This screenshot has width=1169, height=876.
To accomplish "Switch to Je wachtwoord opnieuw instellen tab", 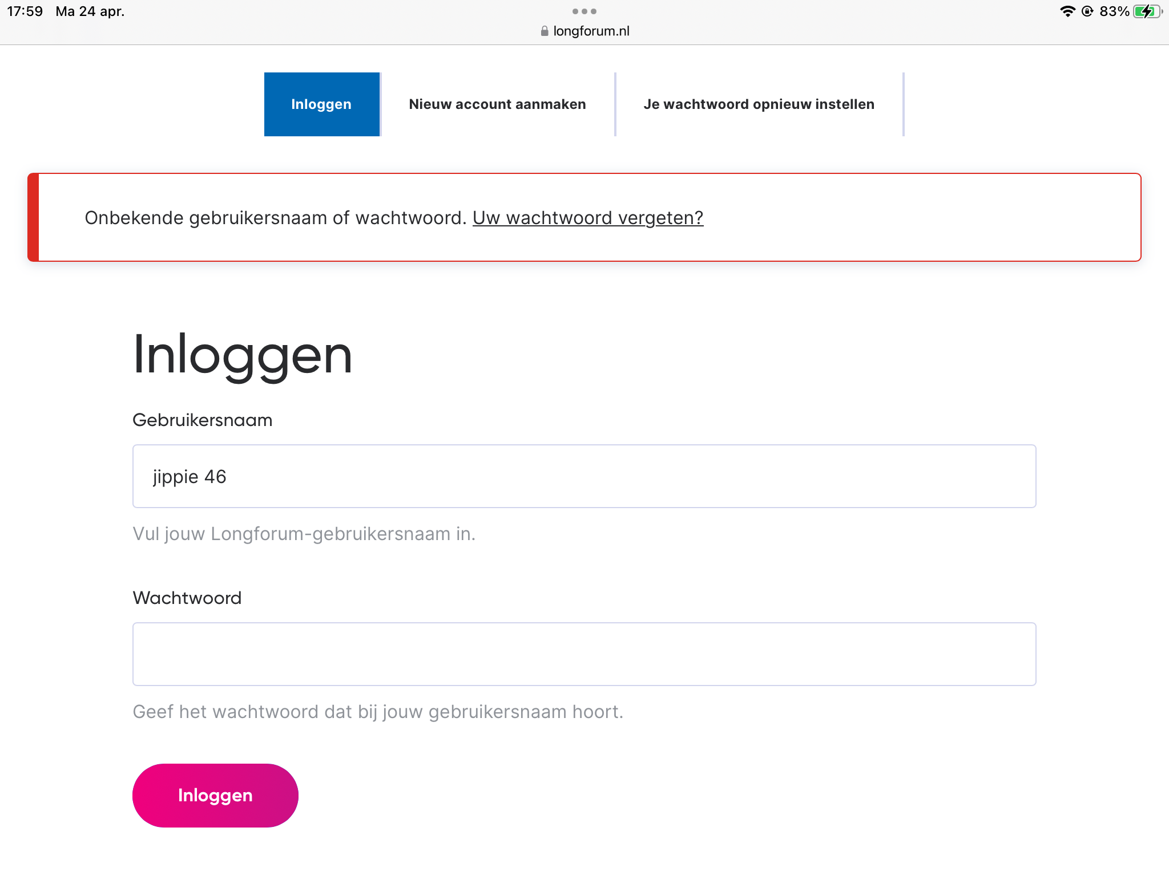I will click(x=759, y=104).
